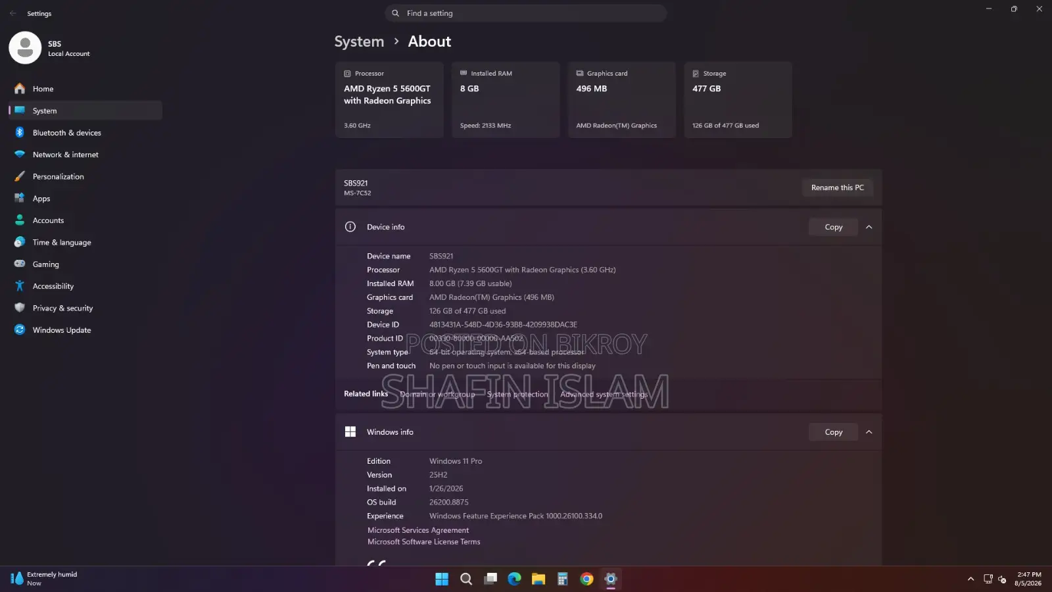This screenshot has width=1052, height=592.
Task: Open Task View from the taskbar
Action: click(490, 579)
